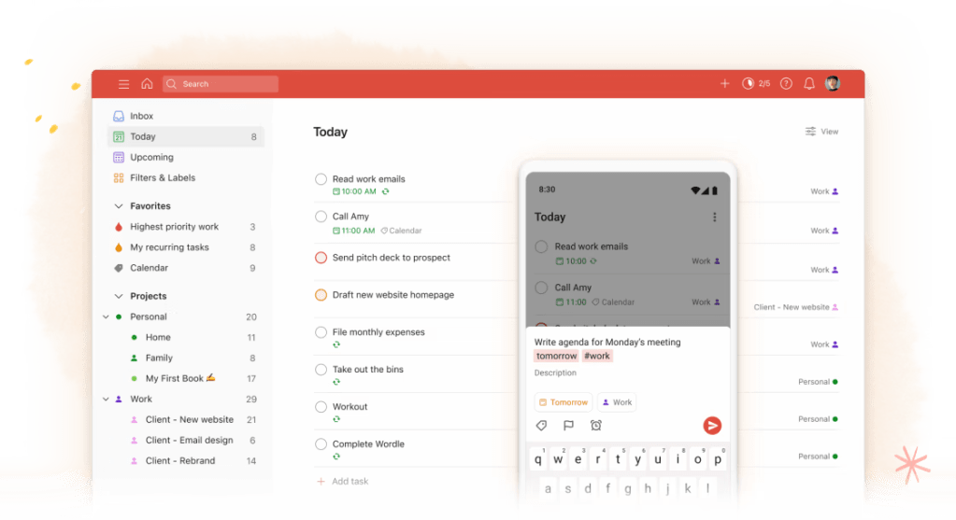Click the plus icon to add task
Viewport: 956px width, 520px height.
point(724,84)
